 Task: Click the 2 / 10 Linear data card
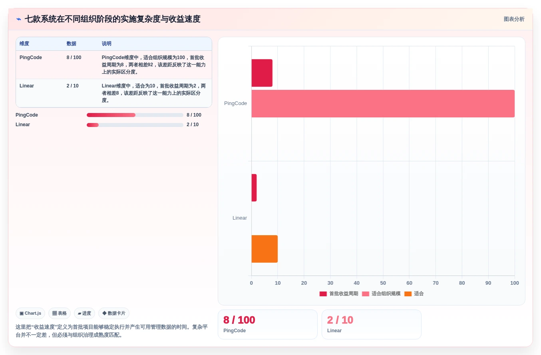[x=372, y=324]
